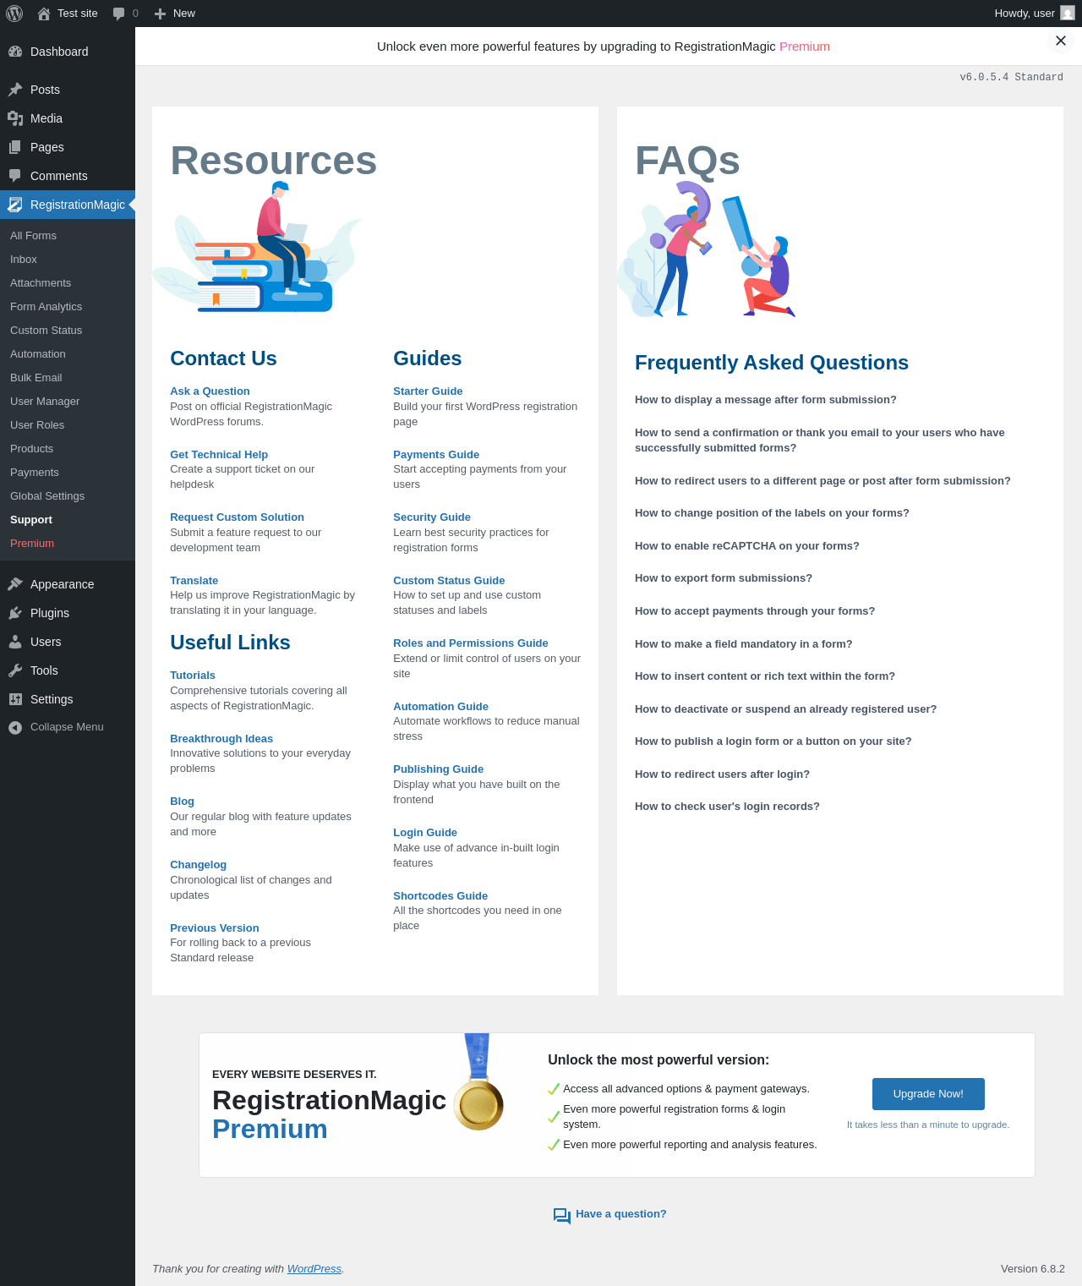This screenshot has width=1082, height=1286.
Task: Open the Login Guide link
Action: pyautogui.click(x=425, y=833)
